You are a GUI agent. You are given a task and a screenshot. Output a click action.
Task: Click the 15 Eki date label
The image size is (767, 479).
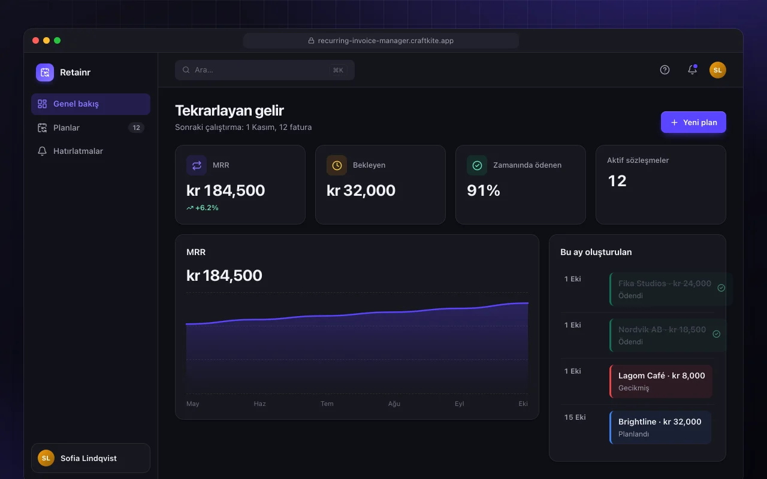pyautogui.click(x=575, y=417)
